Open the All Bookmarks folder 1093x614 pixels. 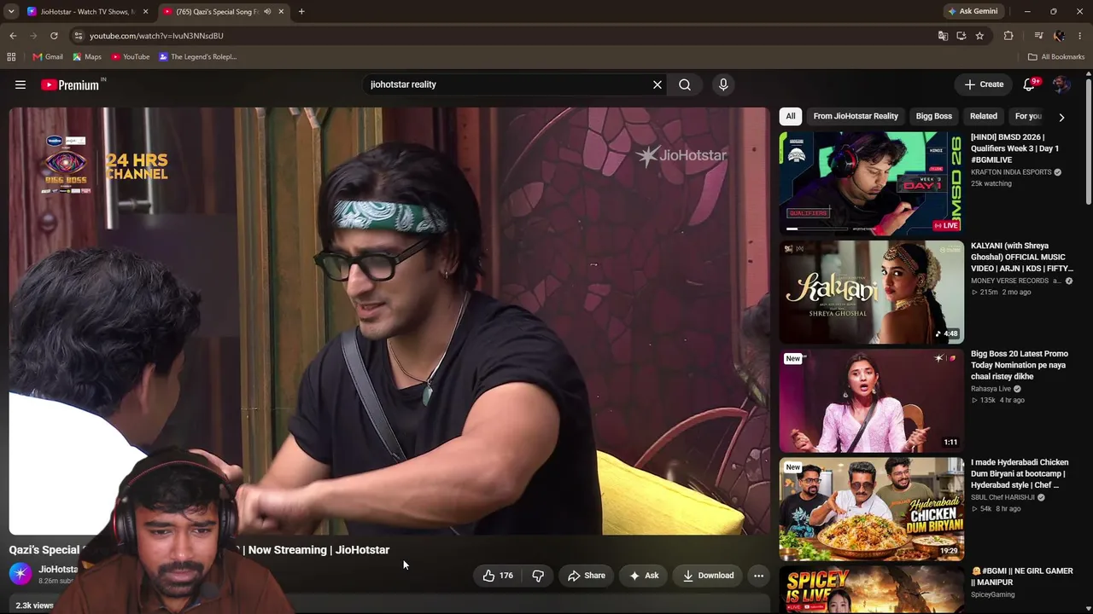pos(1056,57)
